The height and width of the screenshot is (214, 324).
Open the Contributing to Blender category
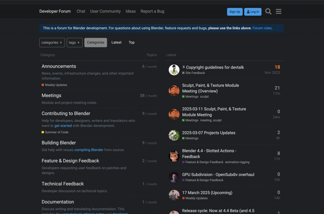click(66, 113)
